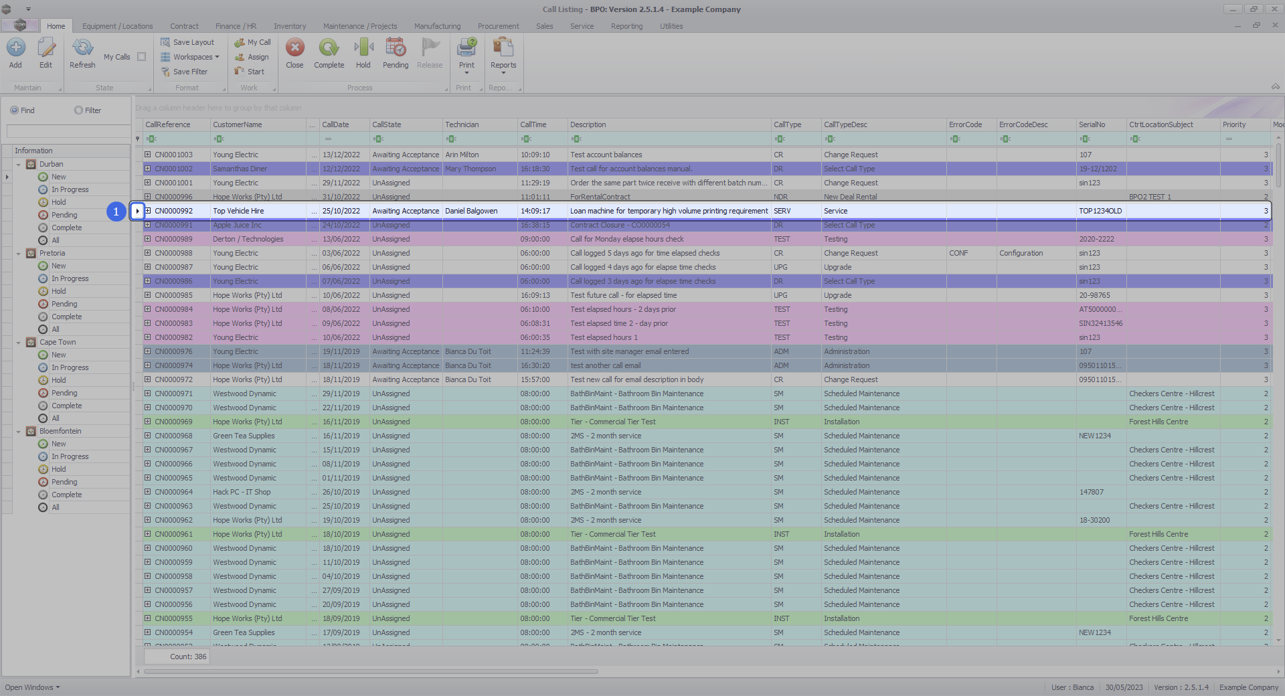
Task: Click the Description column filter cell
Action: (669, 139)
